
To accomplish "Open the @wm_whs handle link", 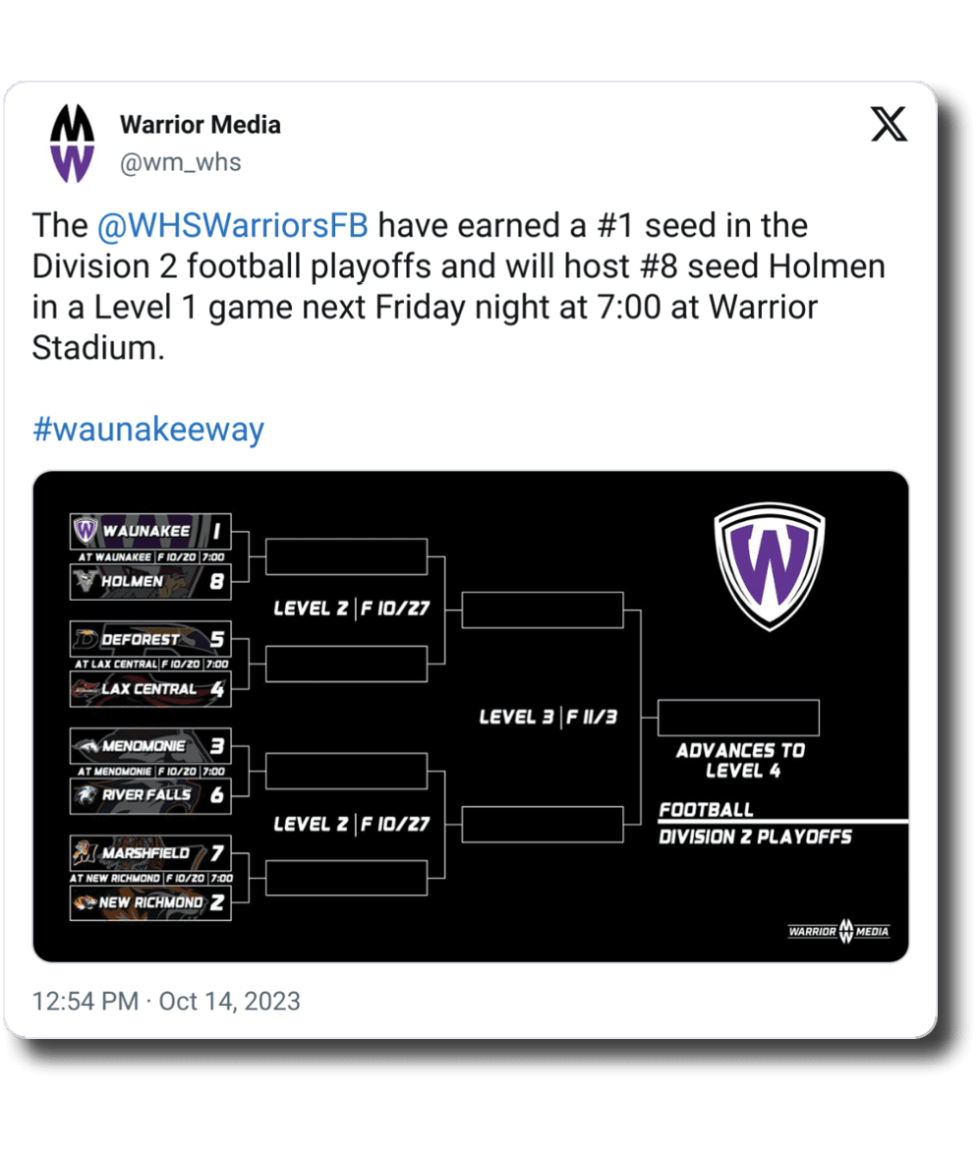I will point(180,161).
